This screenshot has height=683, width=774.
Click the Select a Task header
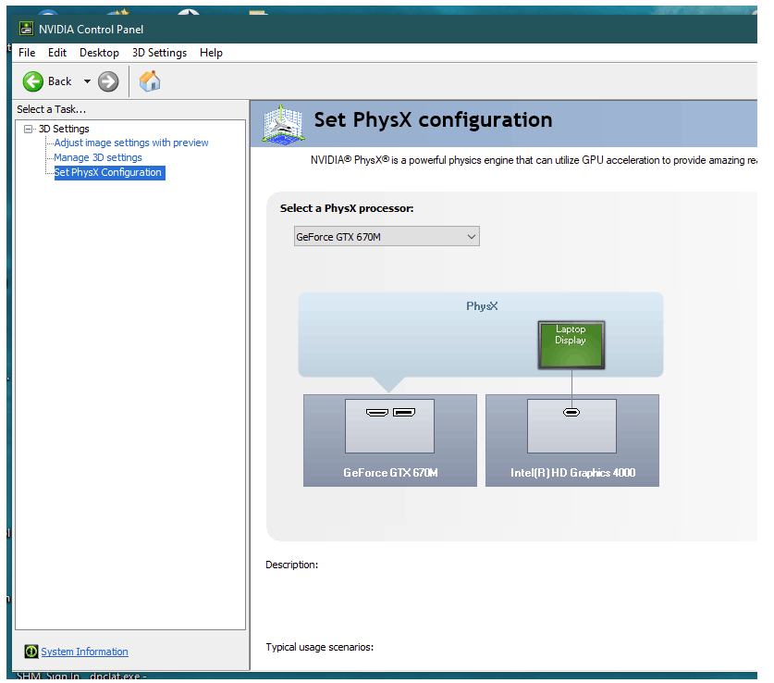coord(52,109)
